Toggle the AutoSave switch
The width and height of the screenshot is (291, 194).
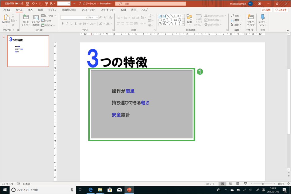coord(19,3)
